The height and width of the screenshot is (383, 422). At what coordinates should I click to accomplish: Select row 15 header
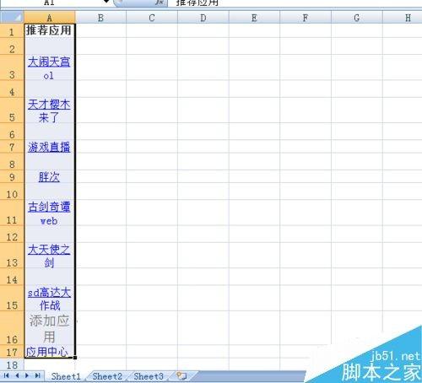coord(12,299)
